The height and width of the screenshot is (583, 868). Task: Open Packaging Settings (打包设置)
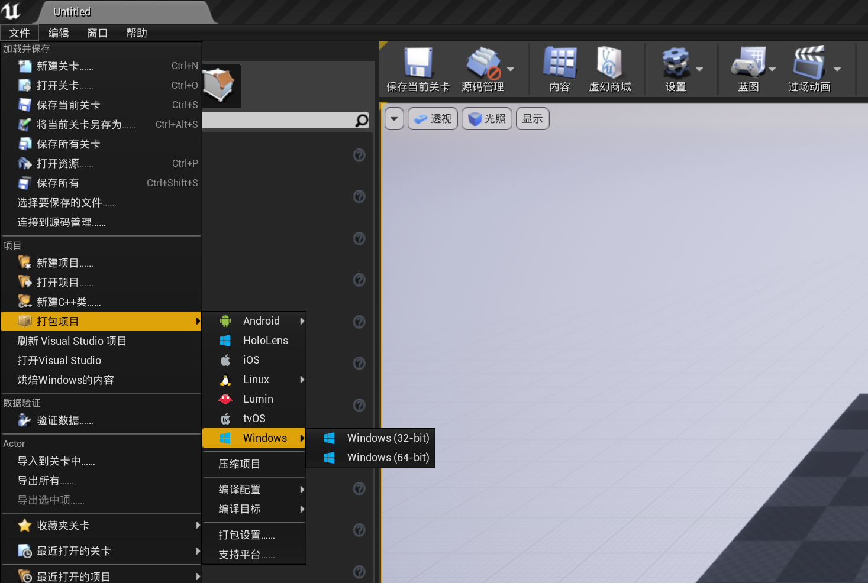[x=254, y=535]
